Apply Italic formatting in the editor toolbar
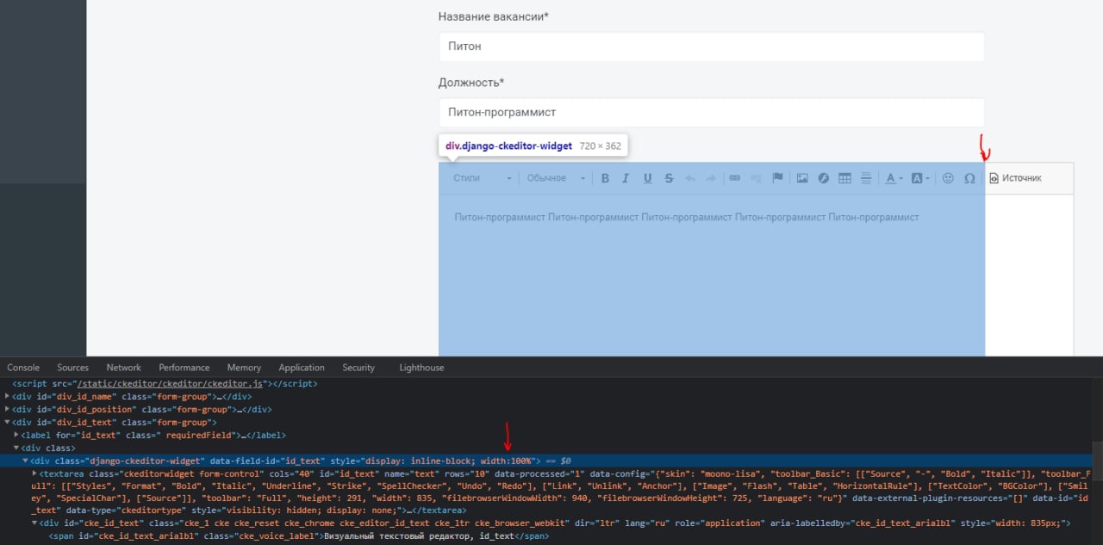 [x=626, y=178]
